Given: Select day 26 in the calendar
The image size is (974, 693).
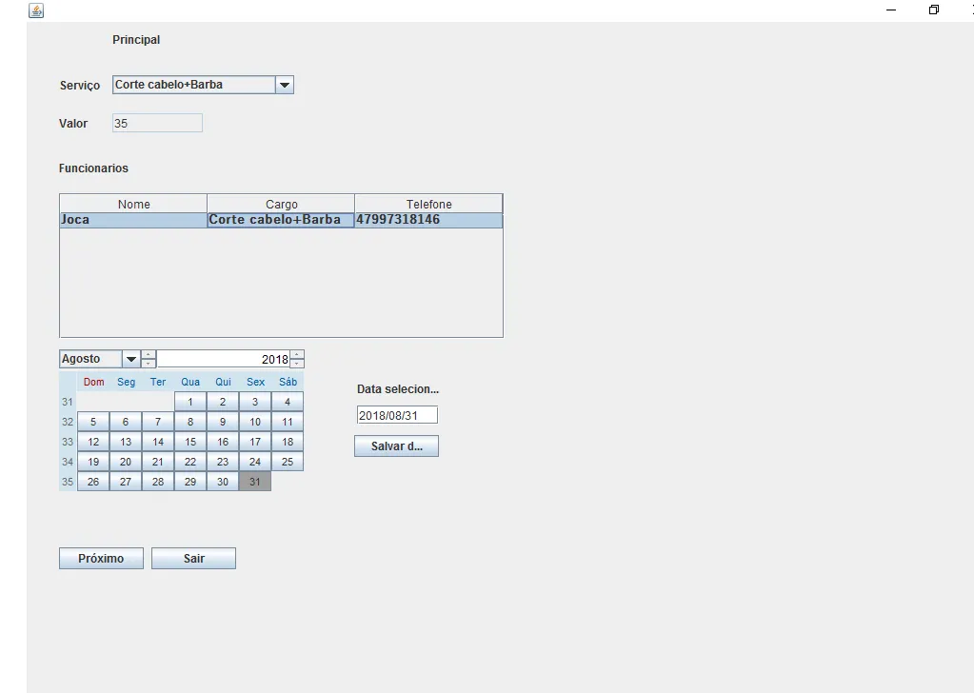Looking at the screenshot, I should pyautogui.click(x=93, y=482).
